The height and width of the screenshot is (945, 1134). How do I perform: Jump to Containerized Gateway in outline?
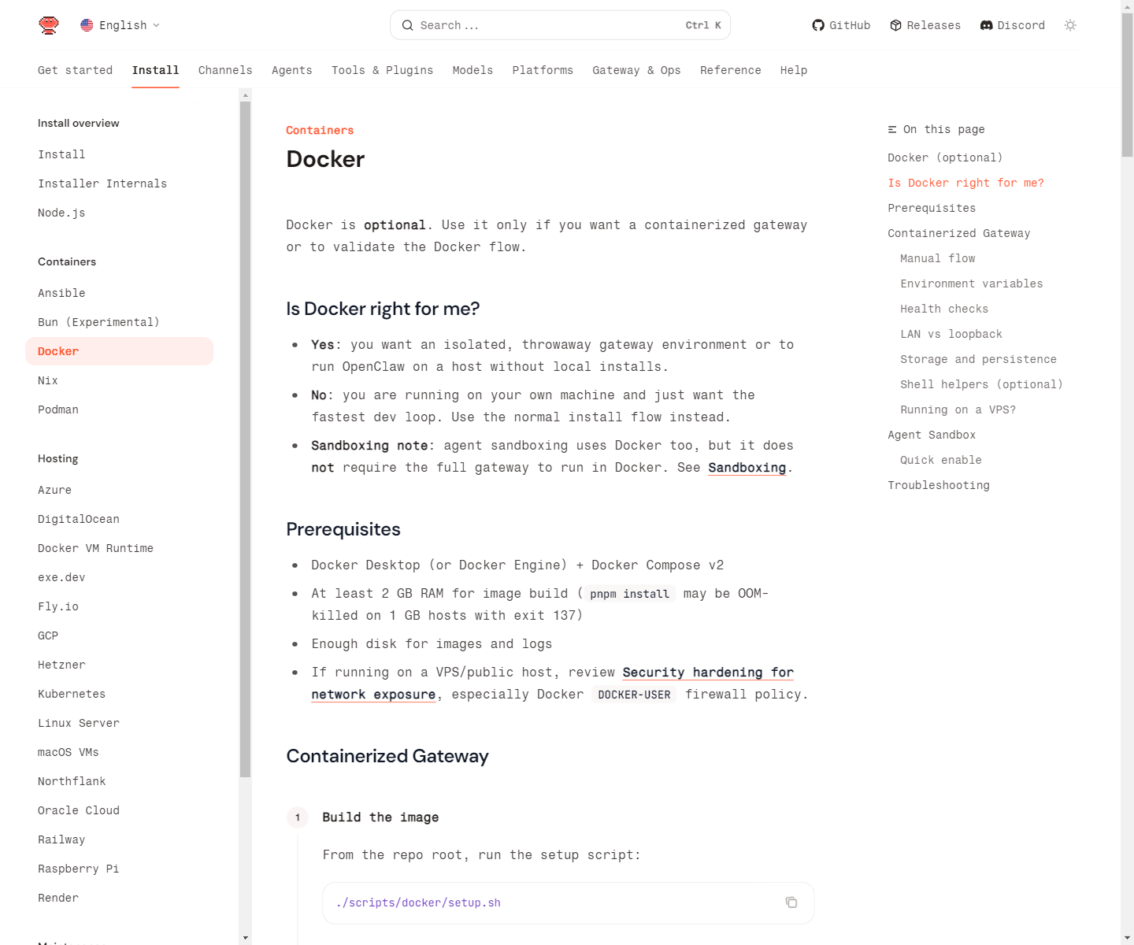(958, 233)
